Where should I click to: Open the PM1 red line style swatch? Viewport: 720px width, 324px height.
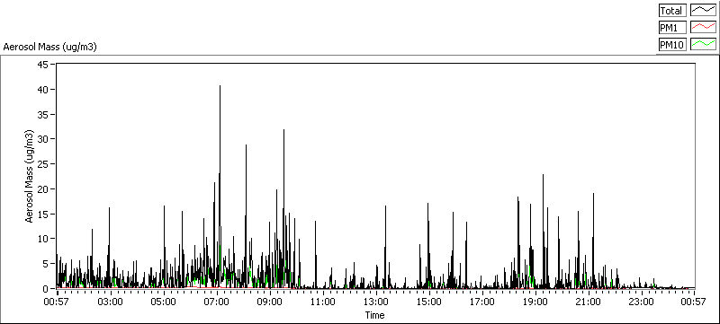coord(703,28)
